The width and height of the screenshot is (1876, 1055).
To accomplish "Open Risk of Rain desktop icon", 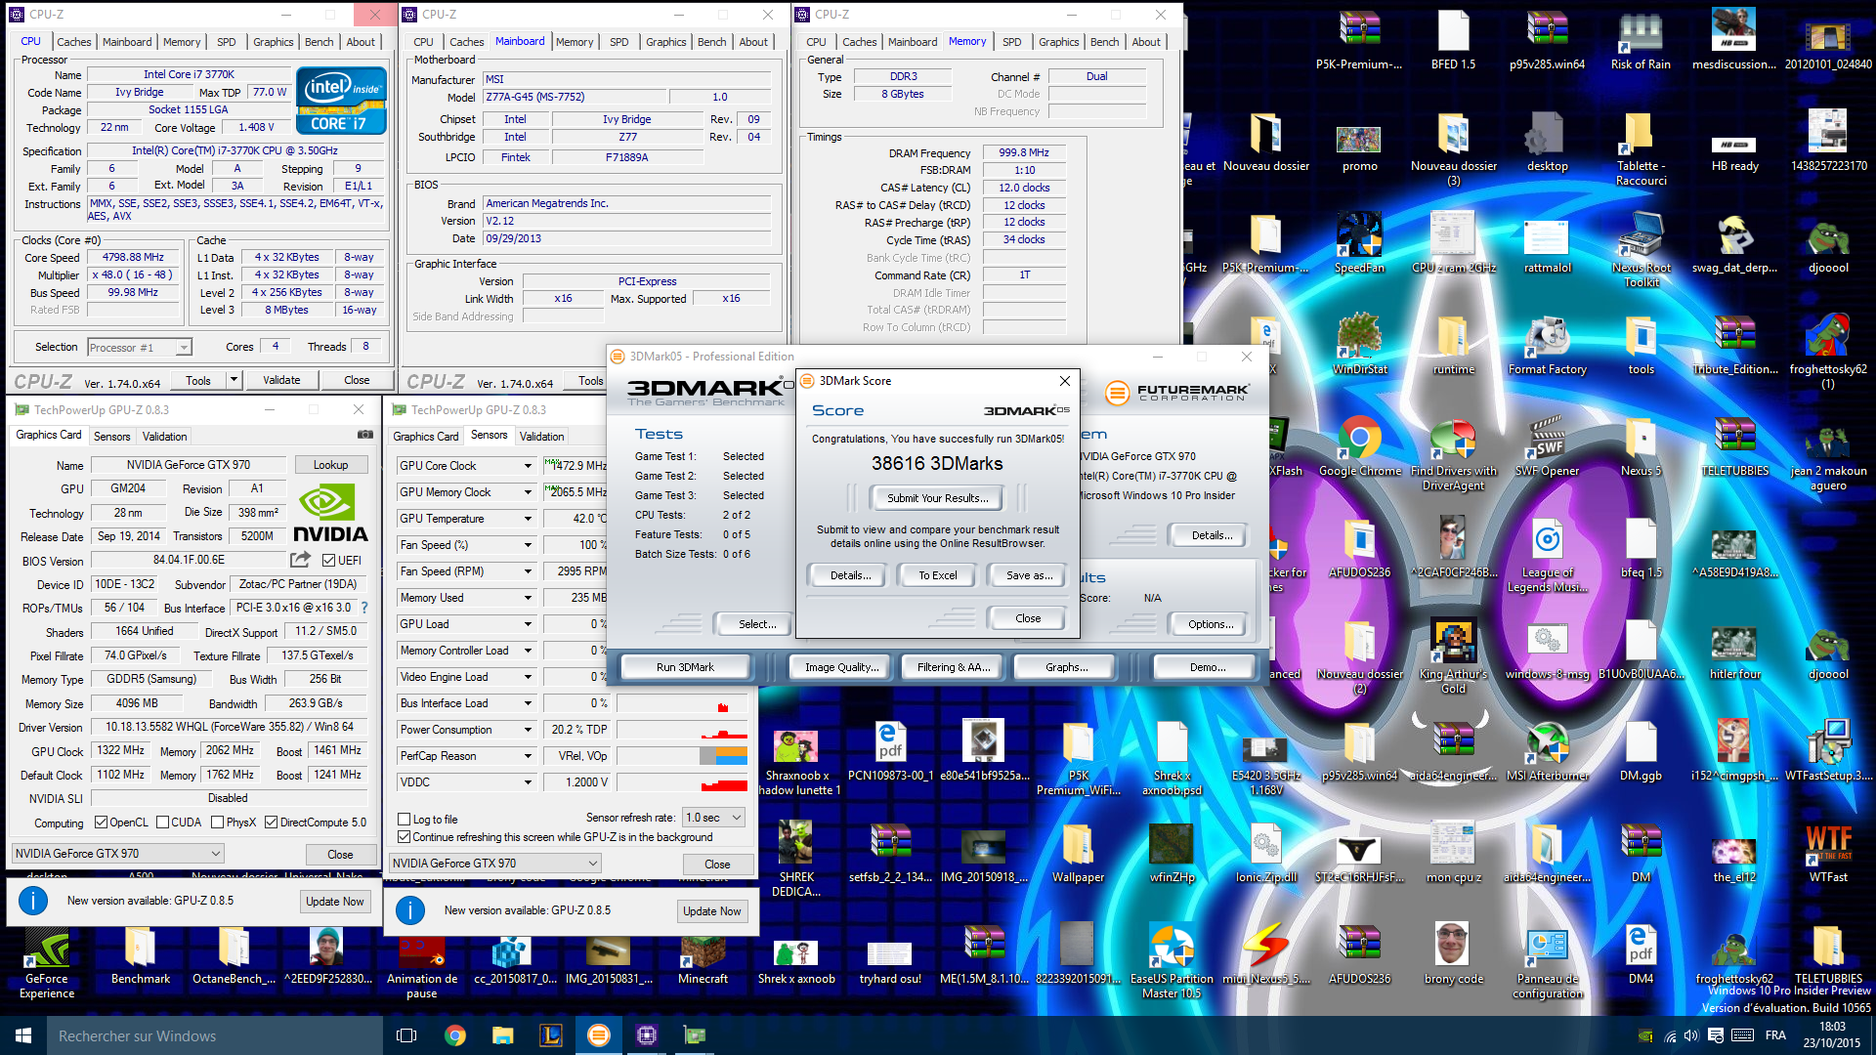I will pyautogui.click(x=1641, y=41).
